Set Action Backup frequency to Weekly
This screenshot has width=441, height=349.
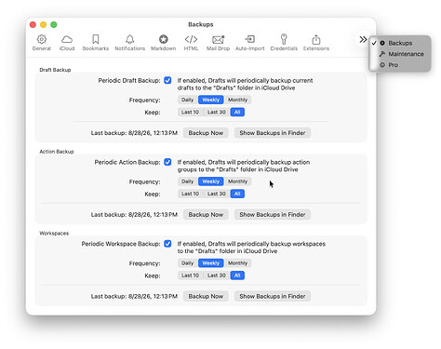point(211,181)
